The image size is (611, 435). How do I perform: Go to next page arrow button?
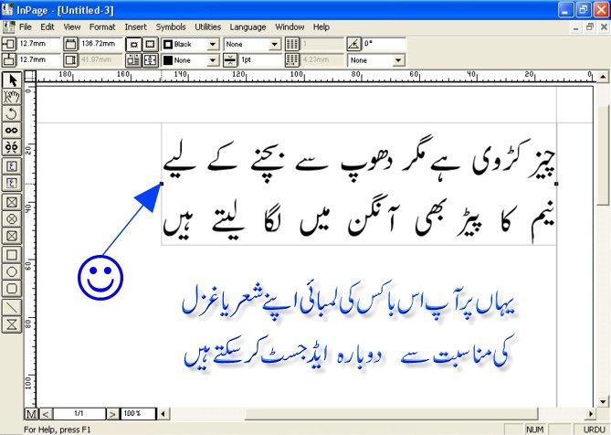pyautogui.click(x=112, y=415)
